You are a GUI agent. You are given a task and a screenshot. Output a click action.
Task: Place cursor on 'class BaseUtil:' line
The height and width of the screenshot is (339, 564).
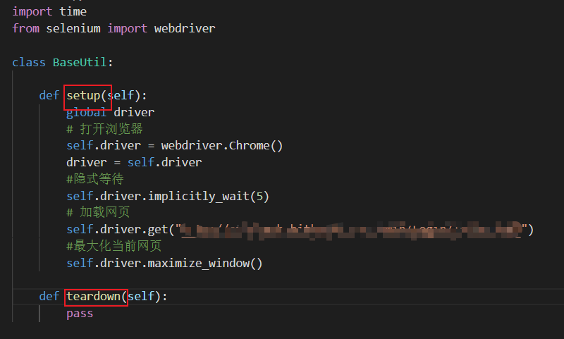click(63, 62)
